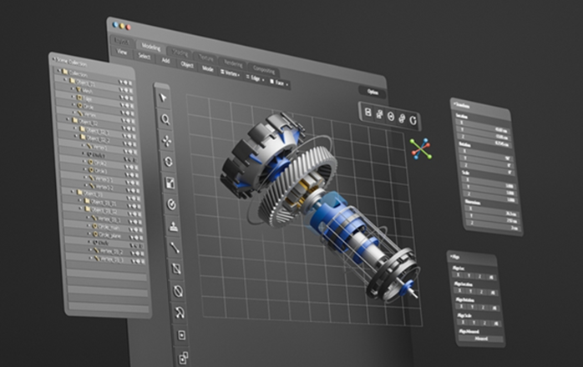The width and height of the screenshot is (583, 367).
Task: Collapse the Object_01 folder arrow
Action: 65,80
